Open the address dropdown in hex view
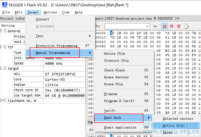This screenshot has height=137, width=201. tap(147, 26)
